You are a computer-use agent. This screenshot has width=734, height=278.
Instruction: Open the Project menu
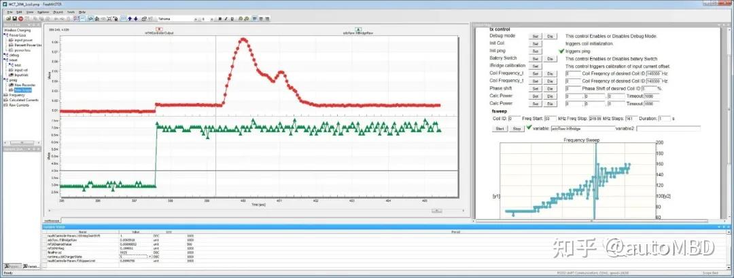click(58, 12)
